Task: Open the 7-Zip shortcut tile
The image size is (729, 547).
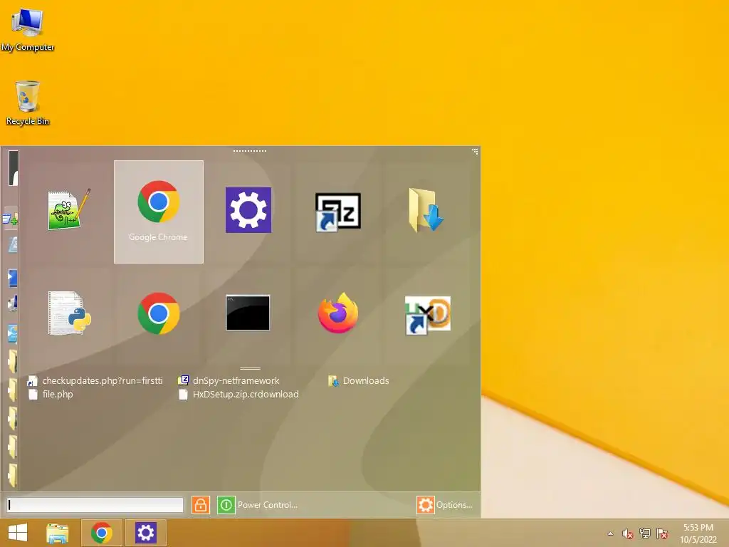Action: 338,212
